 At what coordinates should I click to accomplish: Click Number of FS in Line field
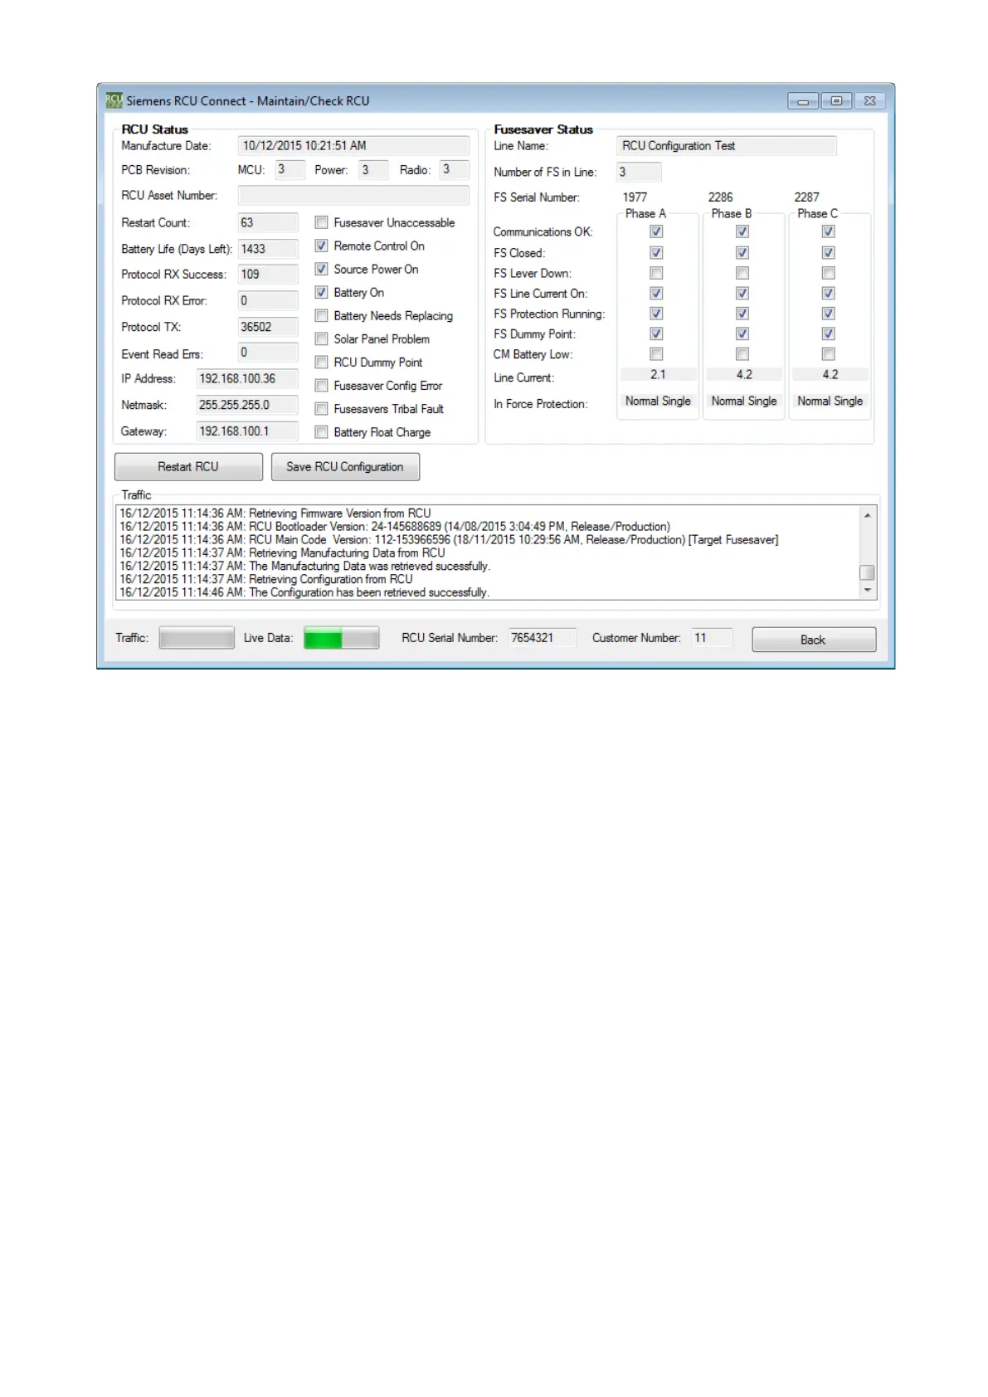click(640, 172)
